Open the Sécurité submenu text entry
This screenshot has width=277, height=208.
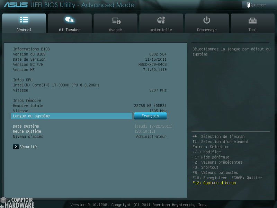pos(28,147)
